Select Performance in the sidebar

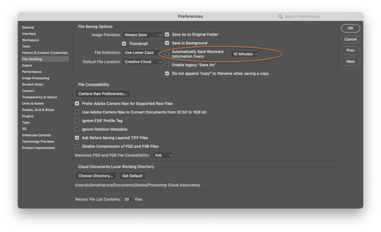[32, 71]
